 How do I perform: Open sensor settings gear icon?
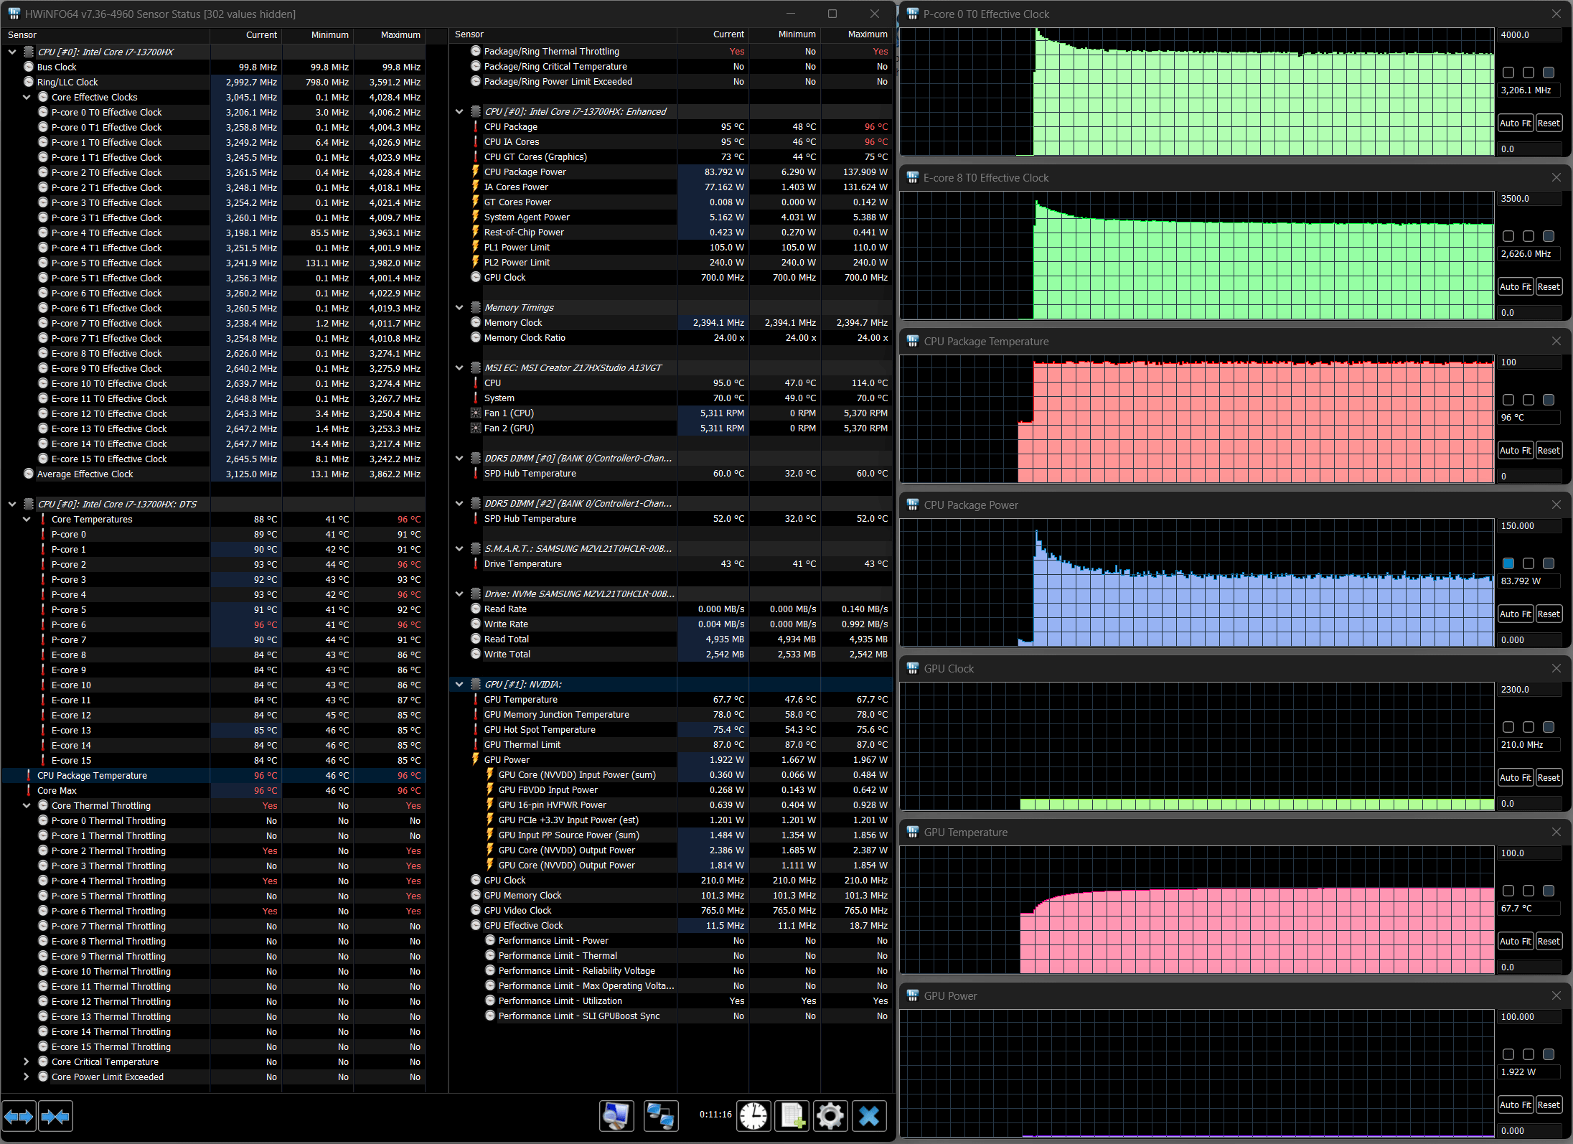(x=830, y=1116)
